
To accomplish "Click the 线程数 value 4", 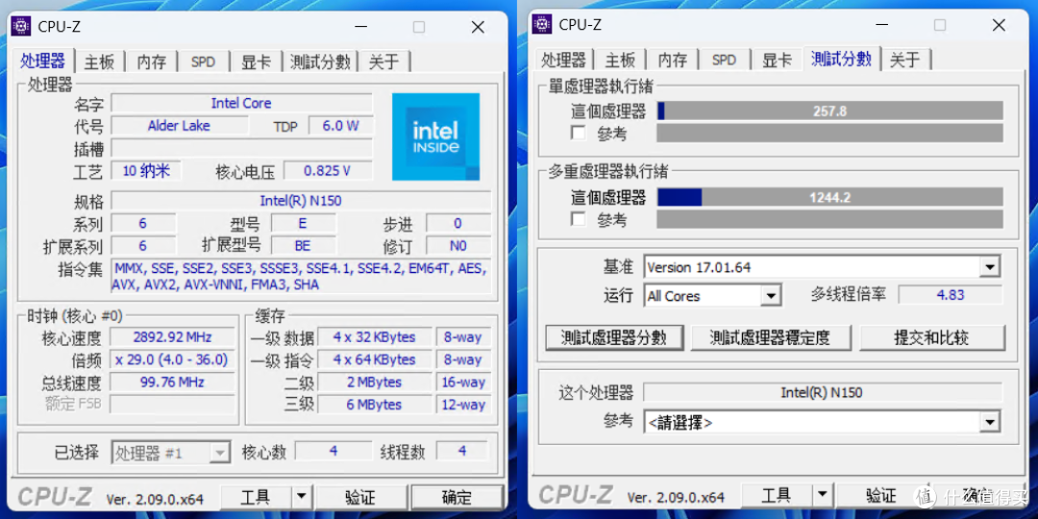I will tap(462, 451).
